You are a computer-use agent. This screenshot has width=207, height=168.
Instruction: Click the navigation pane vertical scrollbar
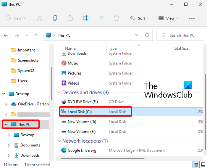(x=52, y=83)
